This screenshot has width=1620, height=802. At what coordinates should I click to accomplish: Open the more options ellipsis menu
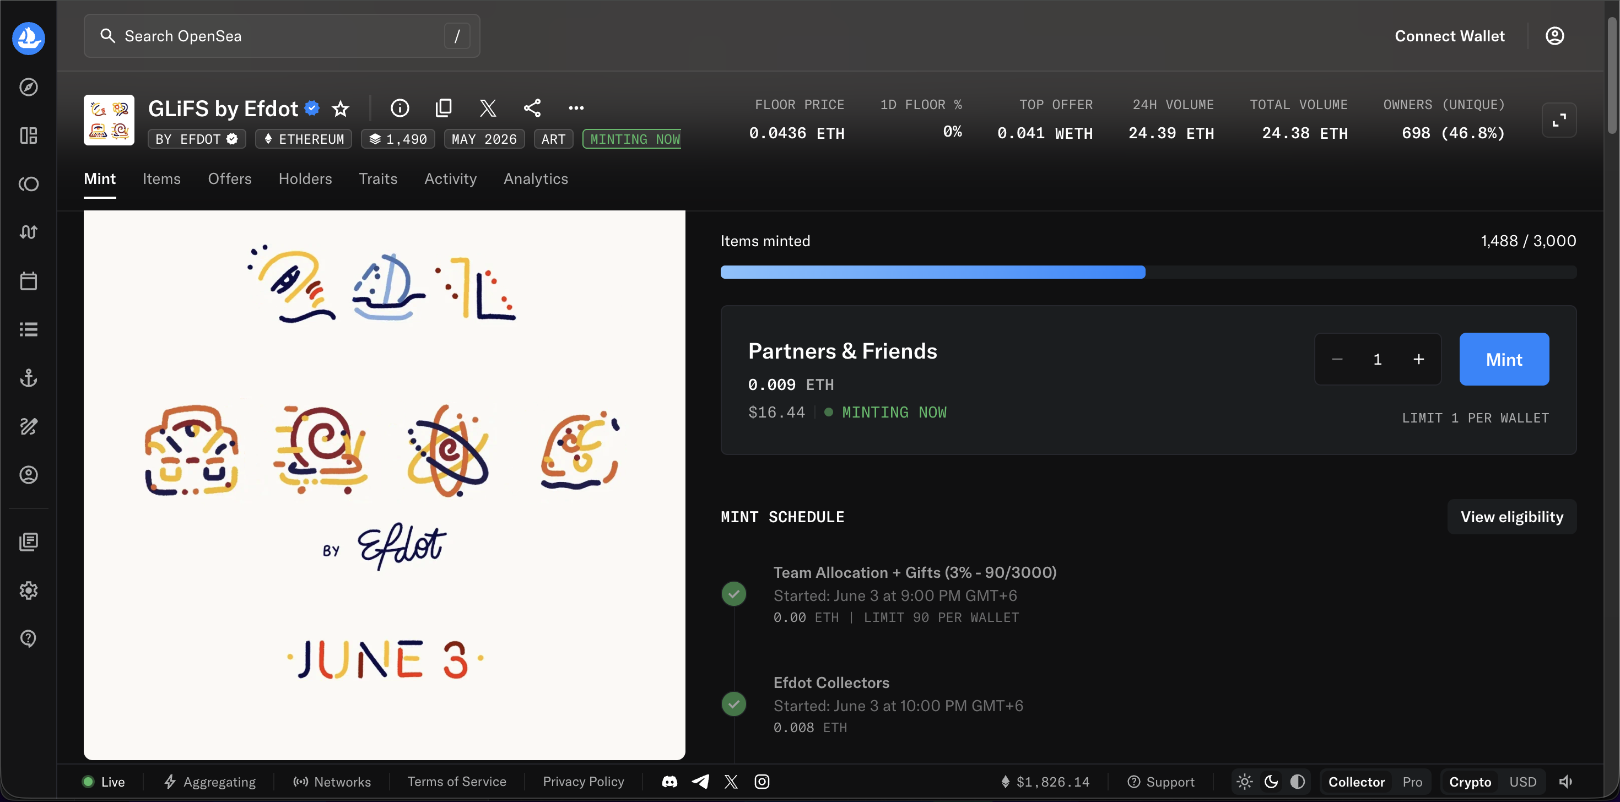(x=576, y=108)
